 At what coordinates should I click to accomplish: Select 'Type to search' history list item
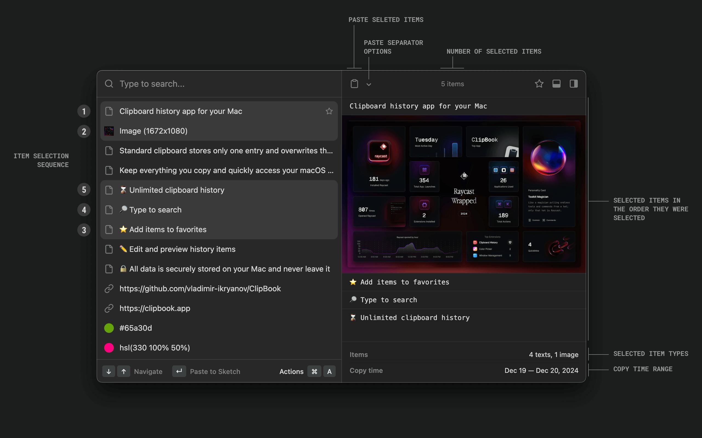click(219, 210)
